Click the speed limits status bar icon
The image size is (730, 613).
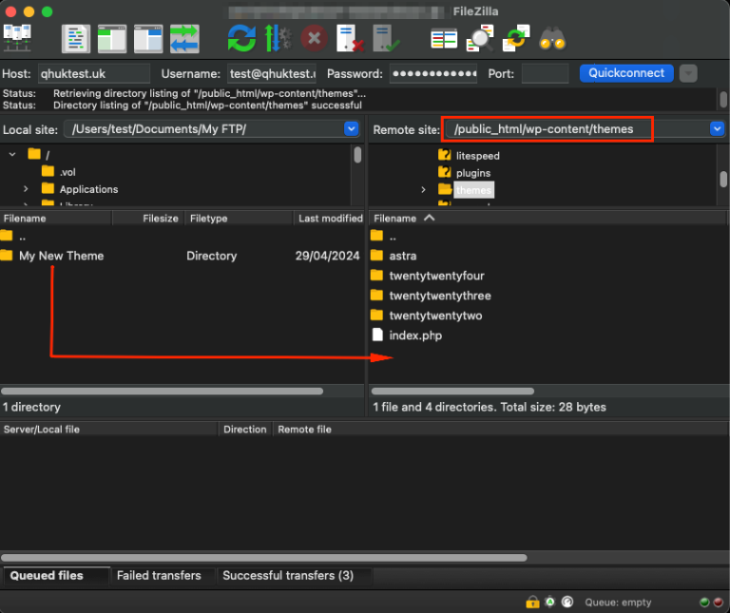coord(567,602)
